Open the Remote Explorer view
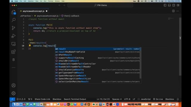Viewport: 191px width, 107px height. 13,44
